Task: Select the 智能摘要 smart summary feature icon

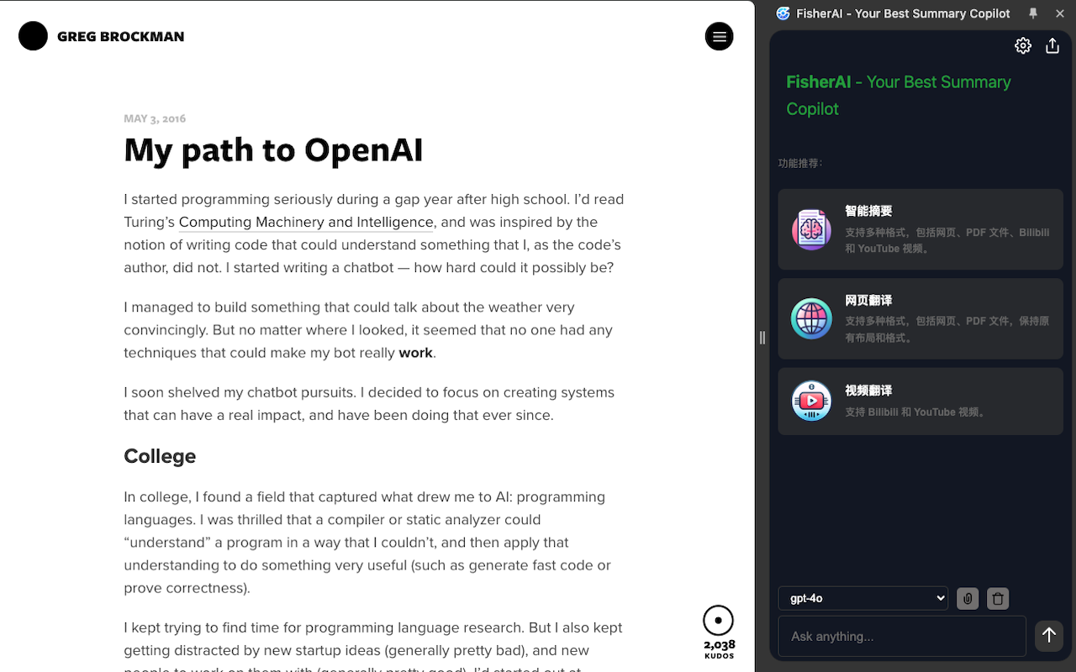Action: [x=811, y=228]
